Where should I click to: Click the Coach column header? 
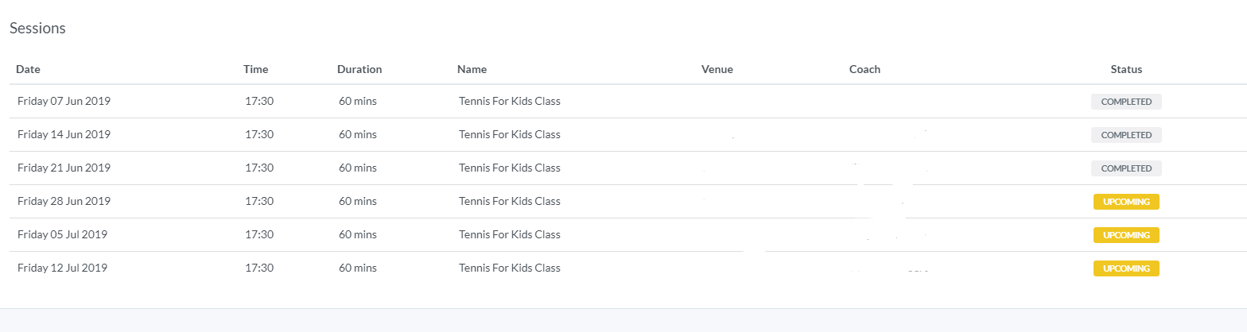click(x=864, y=69)
